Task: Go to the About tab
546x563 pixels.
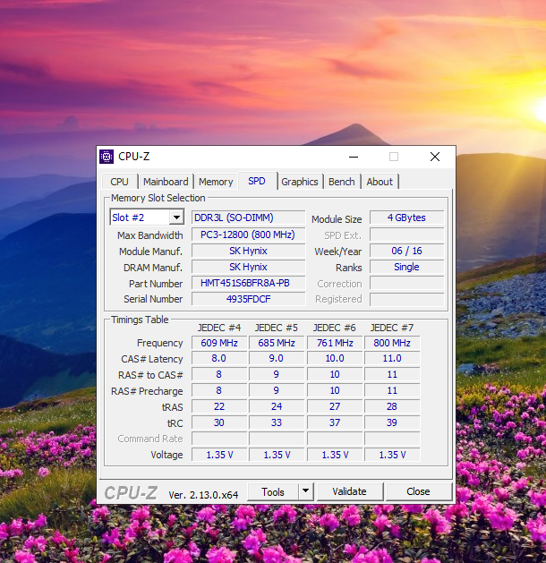Action: pyautogui.click(x=380, y=182)
